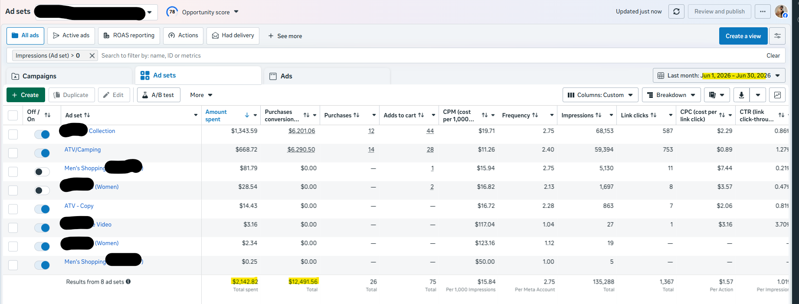This screenshot has height=304, width=799.
Task: Open the ATV/Camping ad set link
Action: tap(82, 149)
